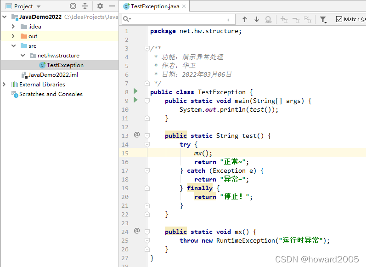Fold the test method at line 13
The height and width of the screenshot is (267, 366).
(147, 136)
